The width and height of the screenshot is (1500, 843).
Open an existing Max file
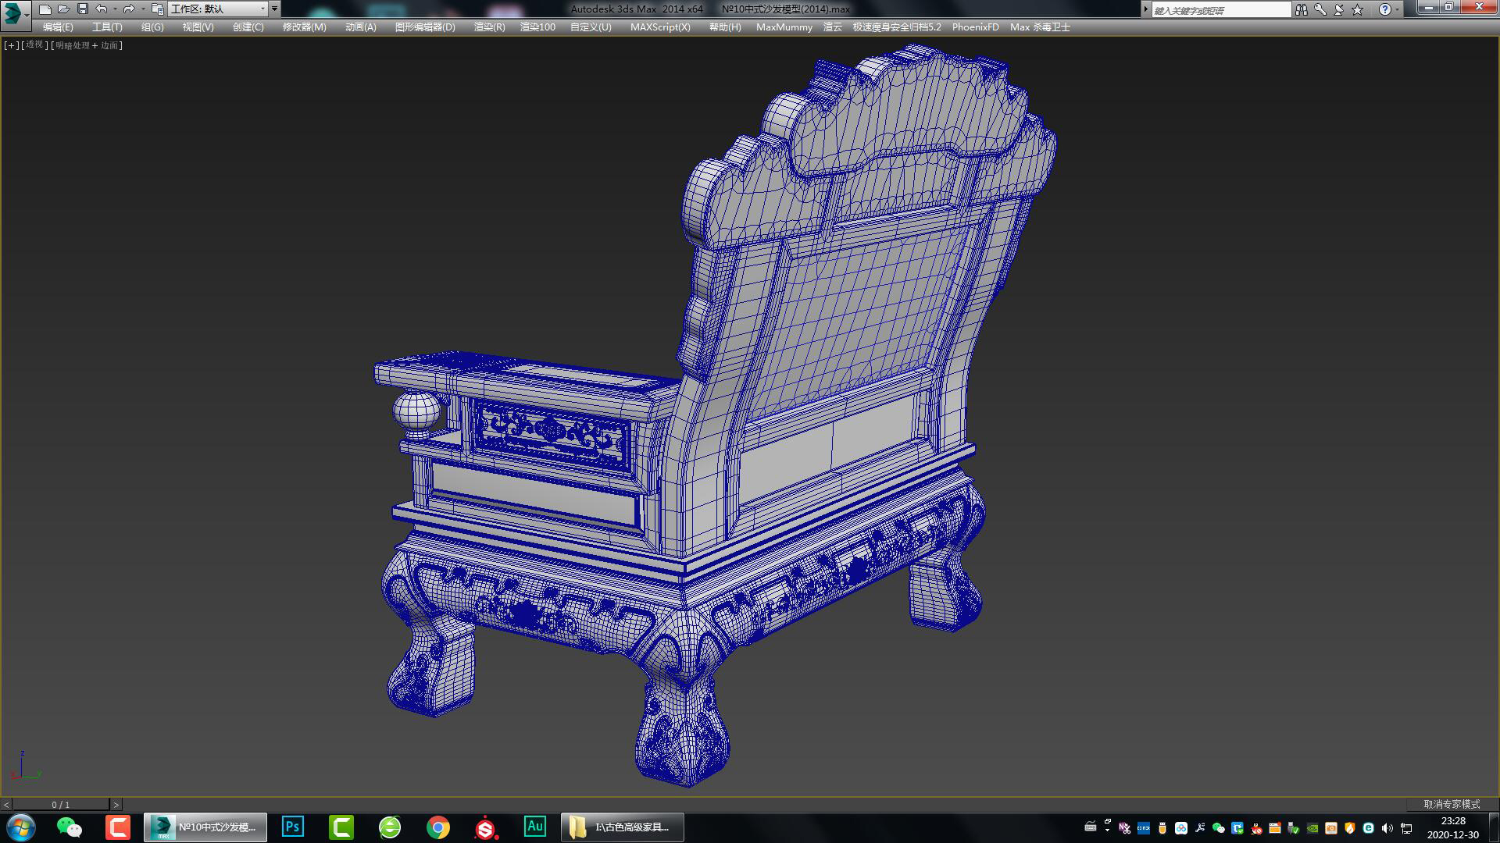click(62, 9)
